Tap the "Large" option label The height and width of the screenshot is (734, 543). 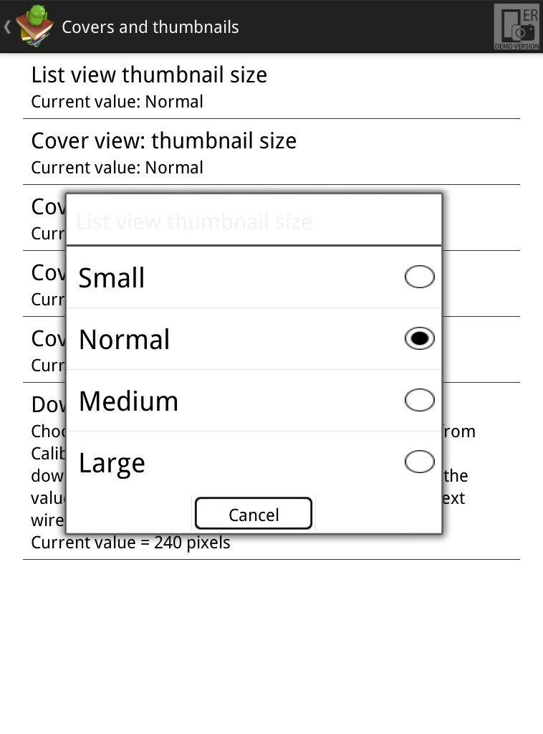[x=112, y=463]
